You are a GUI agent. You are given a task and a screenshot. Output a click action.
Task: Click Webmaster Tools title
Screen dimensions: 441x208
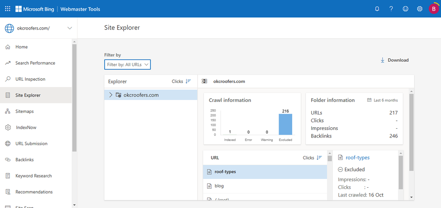click(81, 9)
